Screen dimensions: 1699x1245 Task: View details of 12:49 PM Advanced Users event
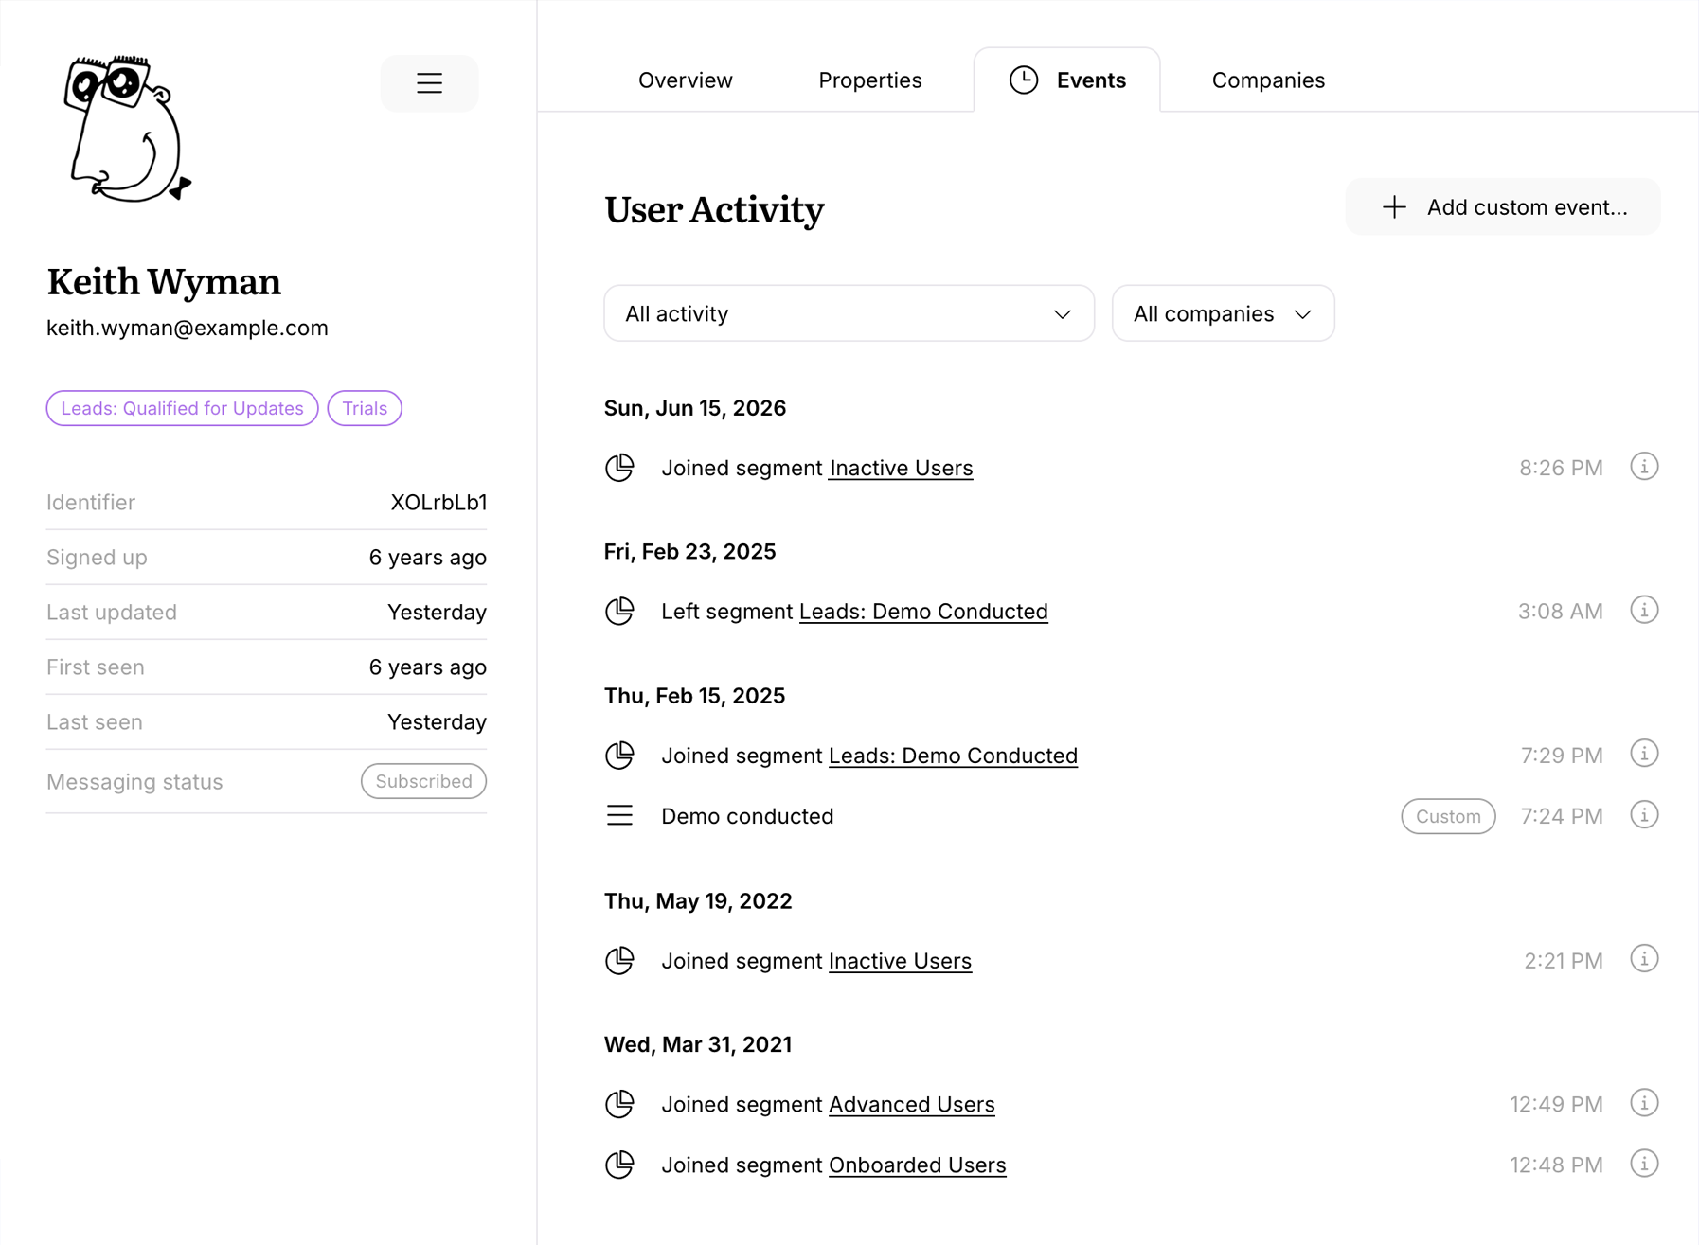[1644, 1103]
